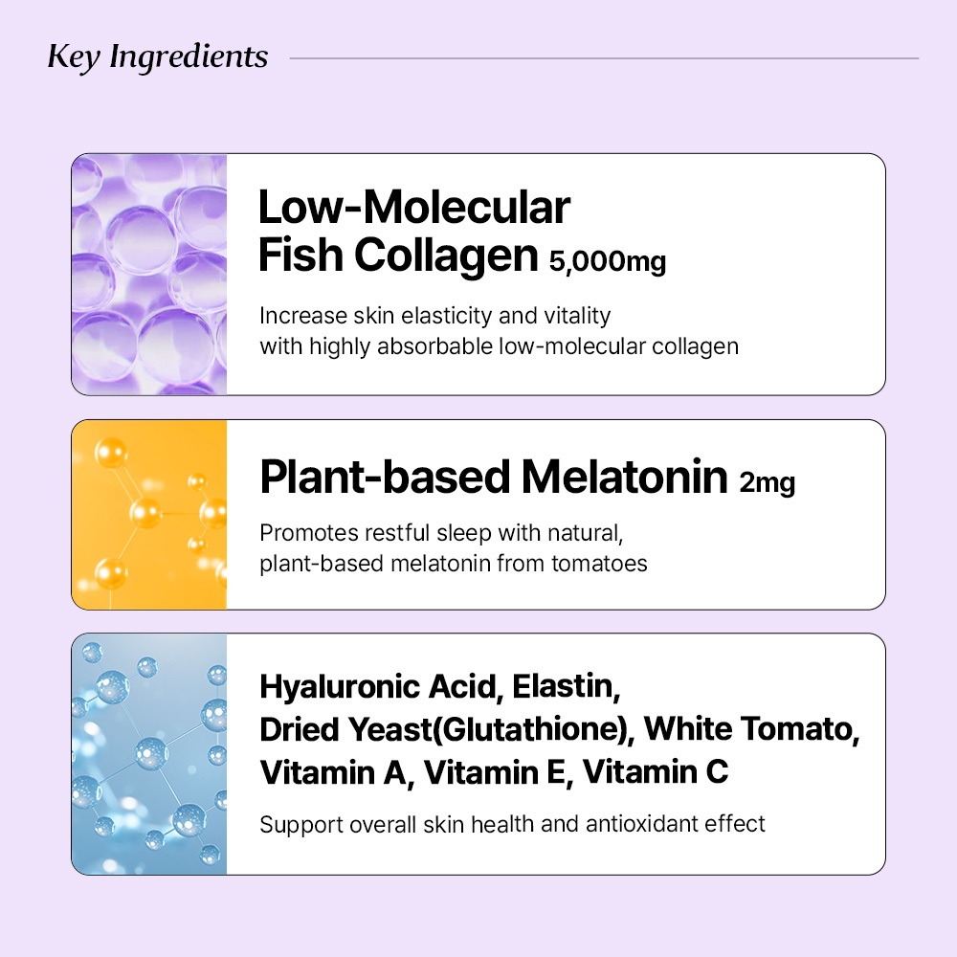Click the 5,000mg dosage label
The height and width of the screenshot is (957, 957).
tap(608, 261)
